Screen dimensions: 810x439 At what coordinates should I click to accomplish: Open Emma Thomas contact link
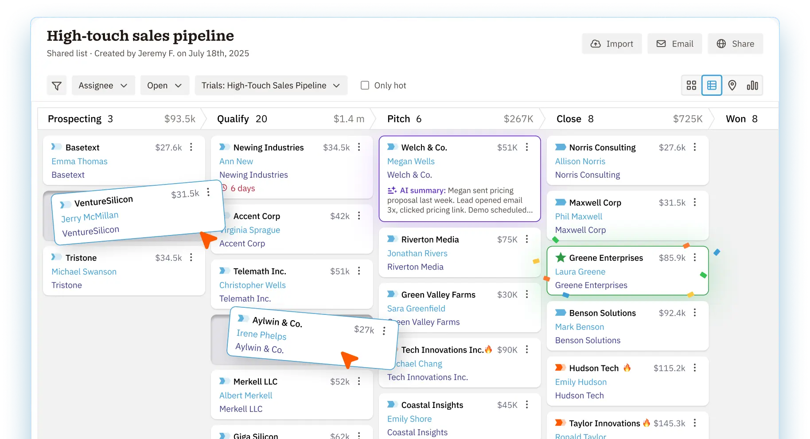[79, 161]
